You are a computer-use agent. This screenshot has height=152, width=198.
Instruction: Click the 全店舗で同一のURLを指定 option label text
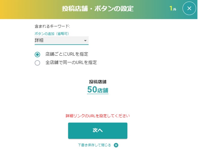[x=71, y=63]
